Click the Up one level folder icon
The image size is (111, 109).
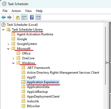[18, 17]
